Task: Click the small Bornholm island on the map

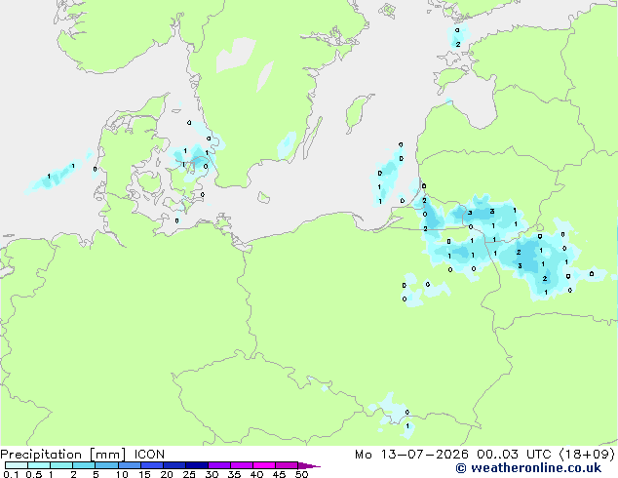Action: 264,197
